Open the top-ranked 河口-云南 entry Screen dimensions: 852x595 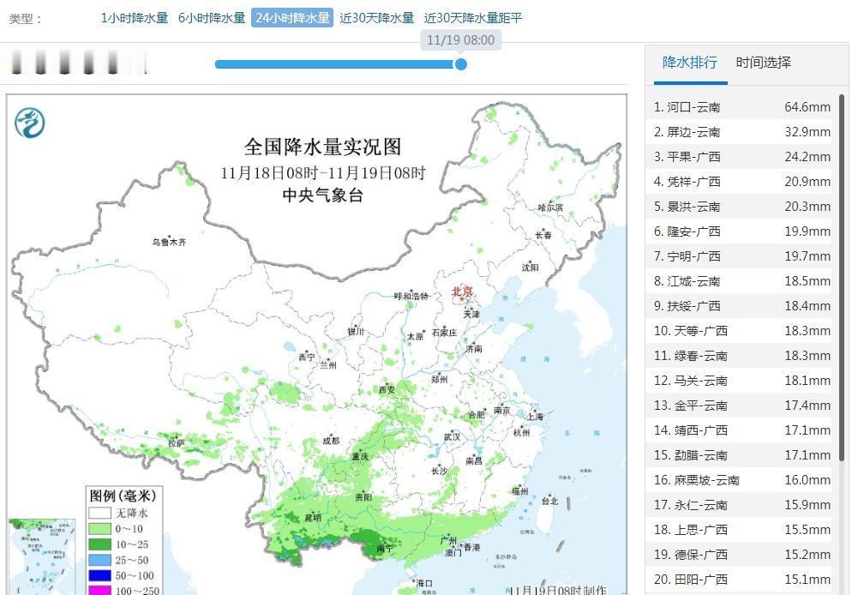pyautogui.click(x=740, y=107)
